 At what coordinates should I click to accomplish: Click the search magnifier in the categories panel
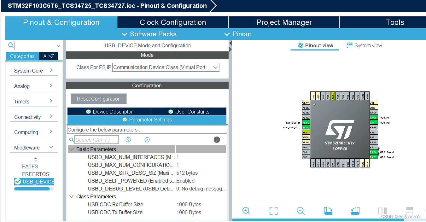tap(11, 45)
